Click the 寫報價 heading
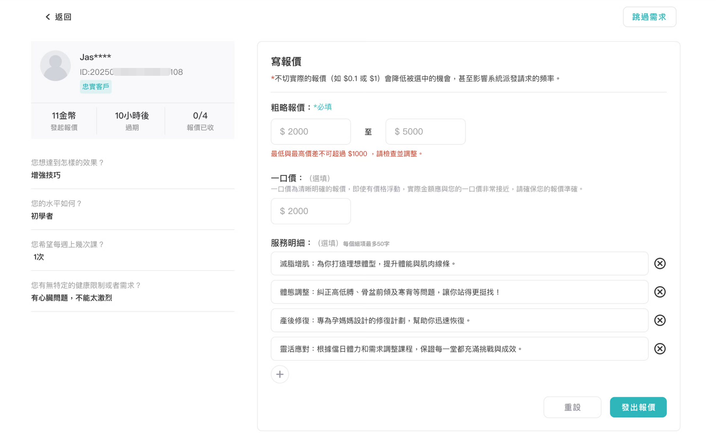Image resolution: width=716 pixels, height=443 pixels. (286, 61)
